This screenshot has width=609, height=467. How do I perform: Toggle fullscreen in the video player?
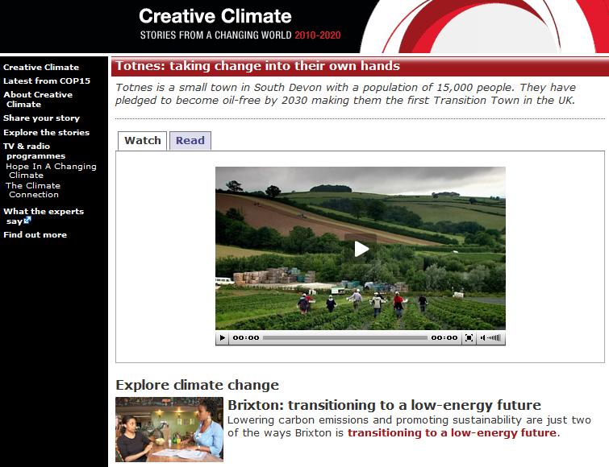pos(469,338)
